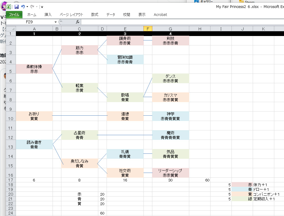The image size is (284, 216).
Task: Select the 礼儀 青青黄 cell
Action: [125, 154]
